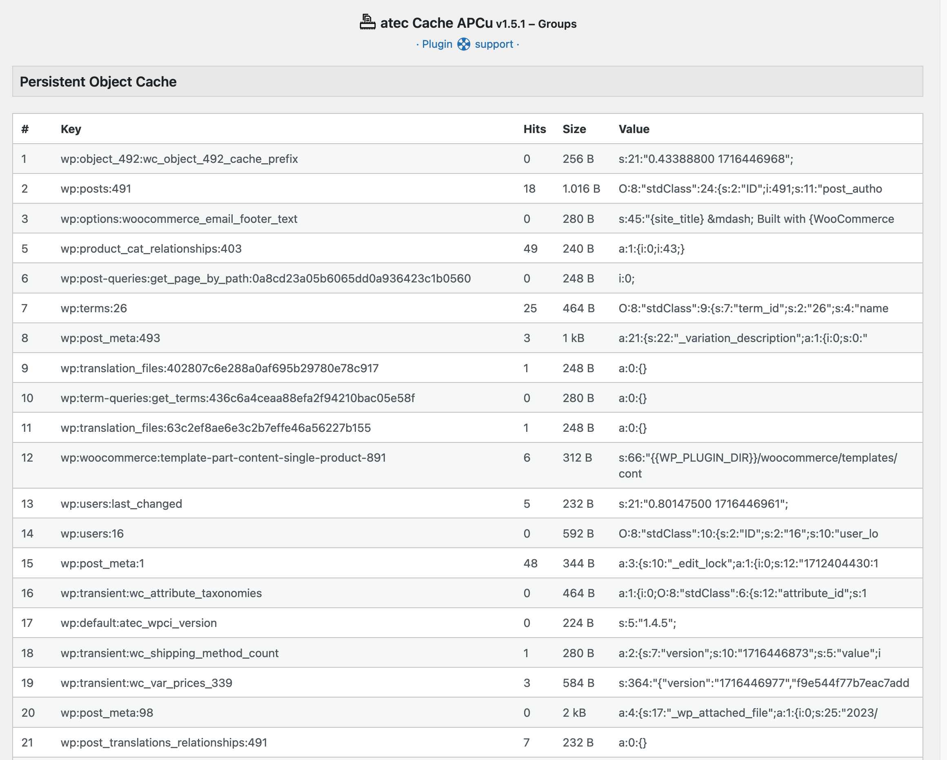The image size is (947, 760).
Task: Click the 48 hits value for wp:post_meta:1
Action: point(530,564)
